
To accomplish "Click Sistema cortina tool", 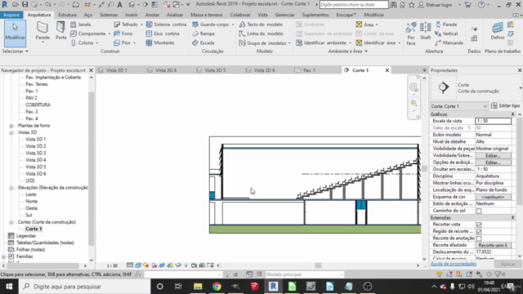I will tap(167, 24).
